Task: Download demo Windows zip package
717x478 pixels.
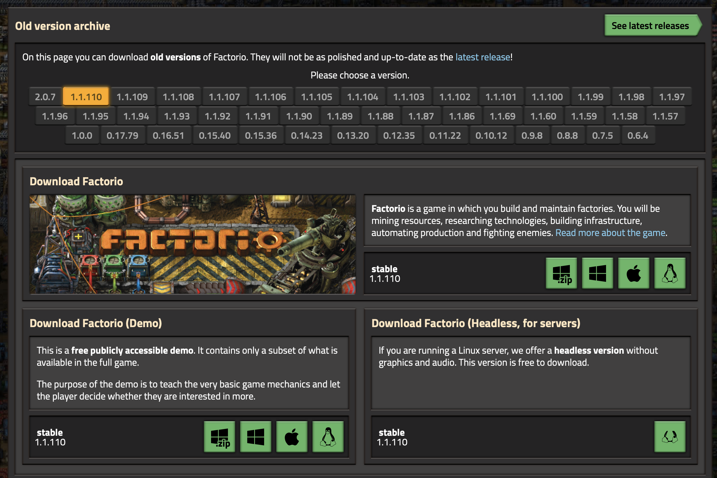Action: click(219, 437)
